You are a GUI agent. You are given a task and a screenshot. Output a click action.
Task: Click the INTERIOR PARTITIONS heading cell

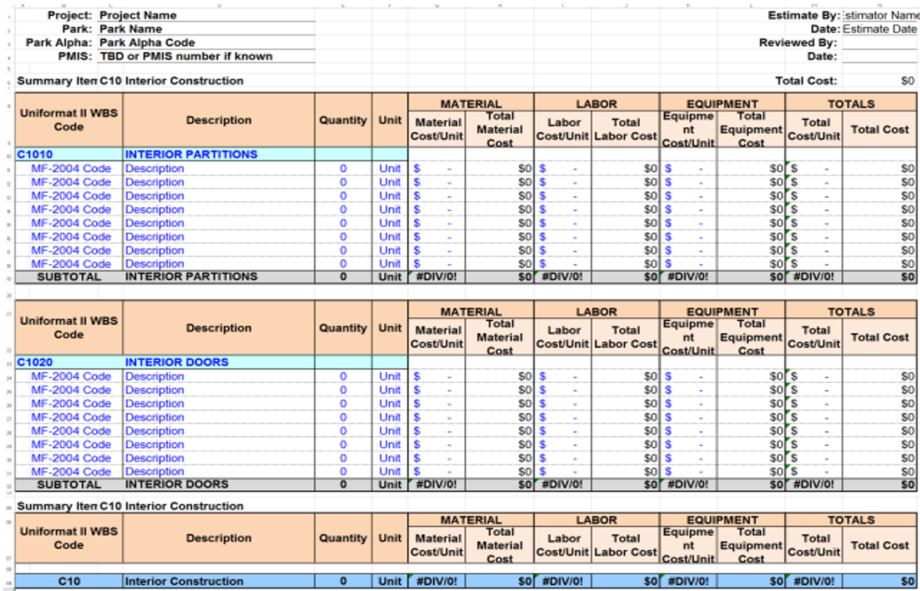tap(218, 154)
